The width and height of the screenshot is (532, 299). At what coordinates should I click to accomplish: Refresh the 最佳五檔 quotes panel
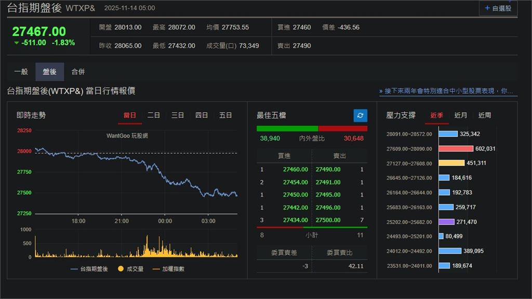point(360,116)
